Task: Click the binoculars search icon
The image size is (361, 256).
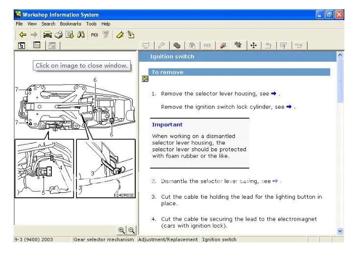Action: pos(81,35)
